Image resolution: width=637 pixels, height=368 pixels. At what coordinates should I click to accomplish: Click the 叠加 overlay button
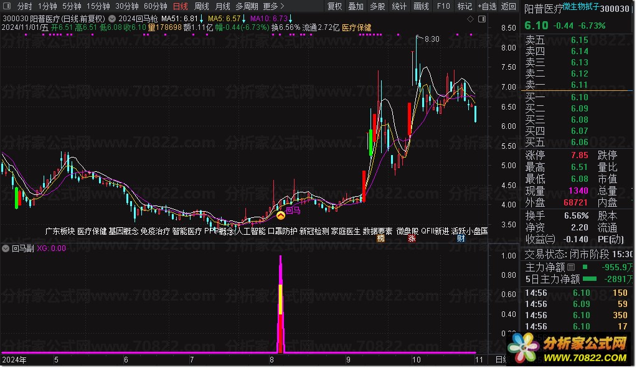tap(356, 6)
